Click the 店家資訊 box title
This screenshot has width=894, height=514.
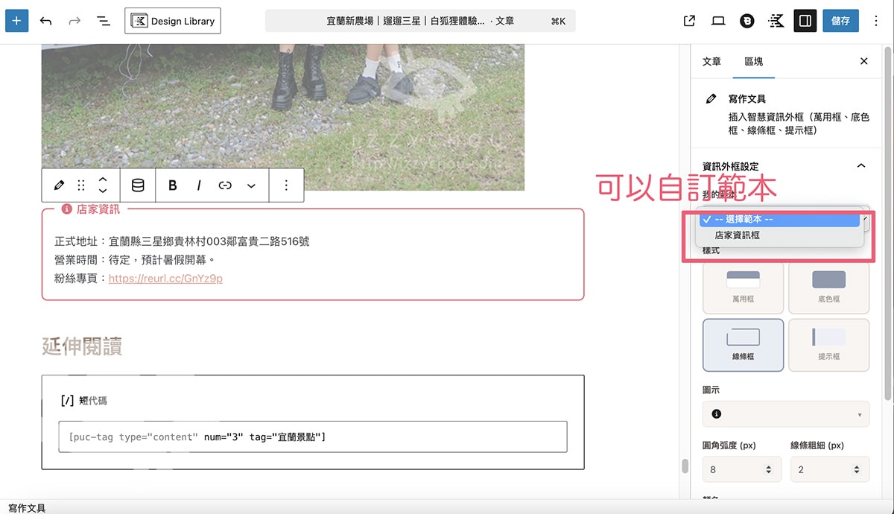(98, 209)
